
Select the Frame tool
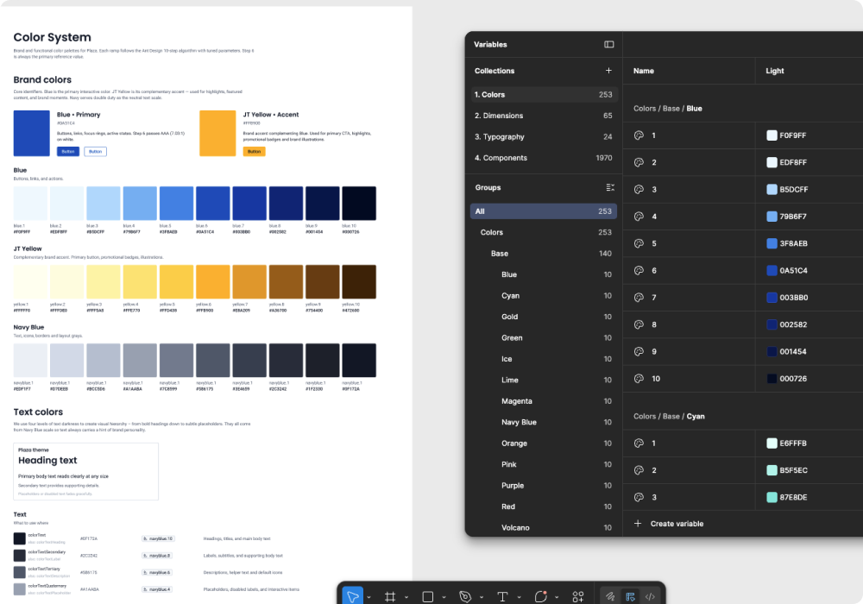[x=390, y=597]
